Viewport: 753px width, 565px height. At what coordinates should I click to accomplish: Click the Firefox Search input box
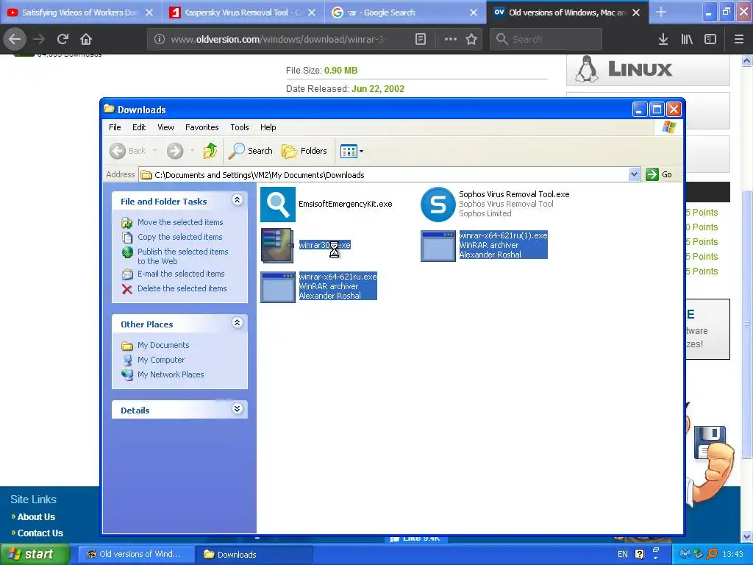(546, 39)
